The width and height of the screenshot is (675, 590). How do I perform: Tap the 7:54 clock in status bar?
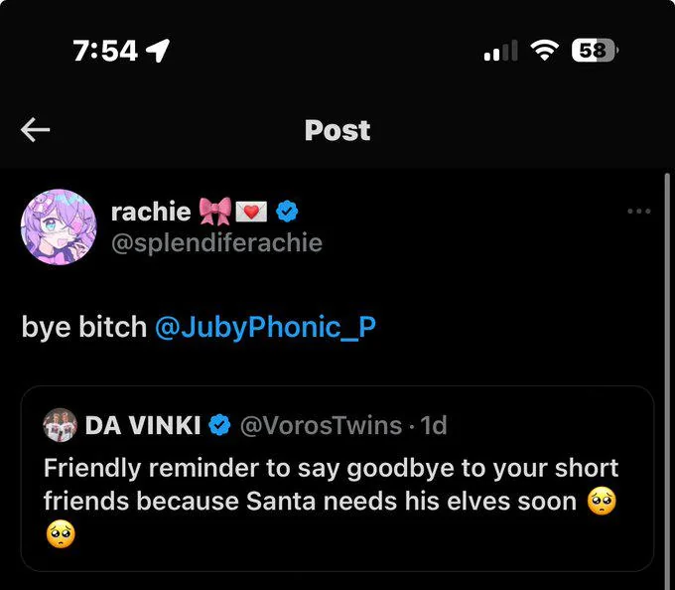pos(105,51)
